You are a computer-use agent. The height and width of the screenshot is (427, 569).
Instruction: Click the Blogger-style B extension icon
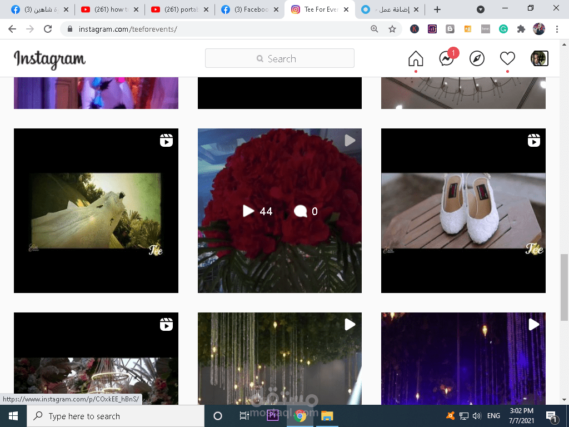(x=450, y=29)
